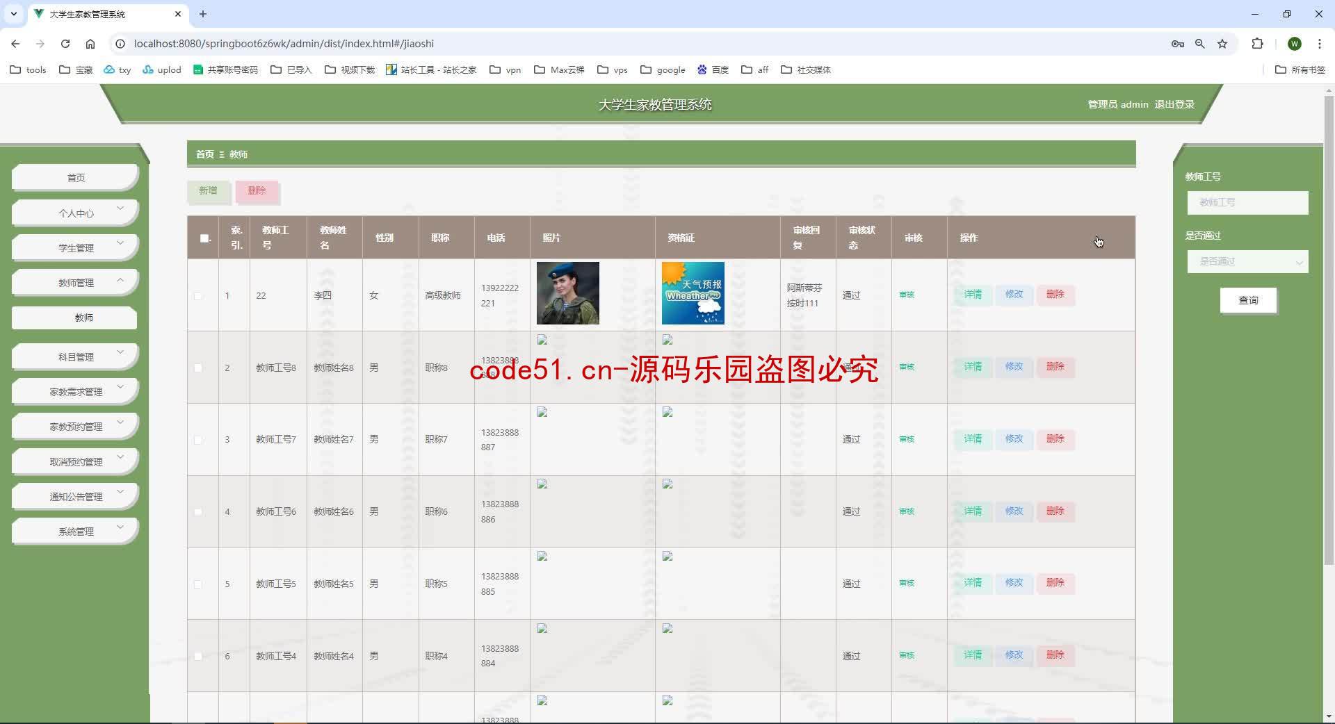The height and width of the screenshot is (724, 1335).
Task: Click broken certificate image in row 教师工号5
Action: point(667,556)
